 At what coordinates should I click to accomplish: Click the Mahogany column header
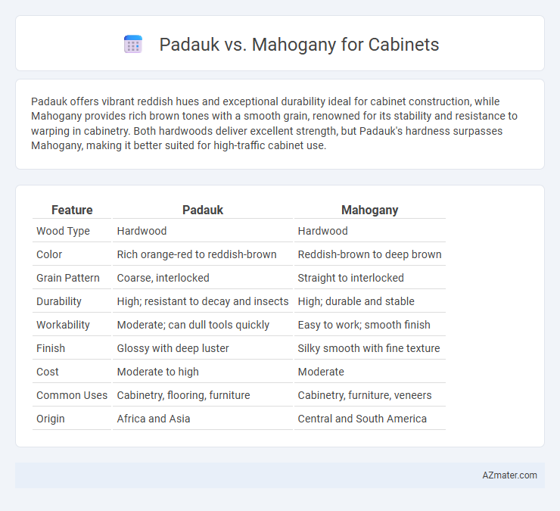(369, 210)
